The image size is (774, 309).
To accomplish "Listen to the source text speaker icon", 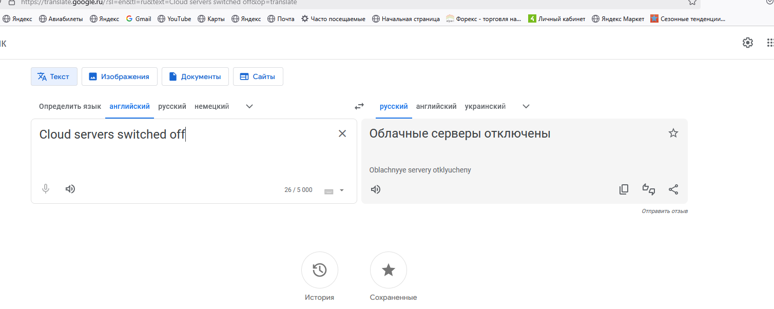I will coord(70,189).
